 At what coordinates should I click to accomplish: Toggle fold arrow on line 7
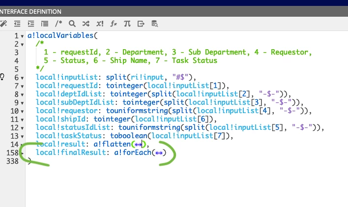[x=22, y=86]
